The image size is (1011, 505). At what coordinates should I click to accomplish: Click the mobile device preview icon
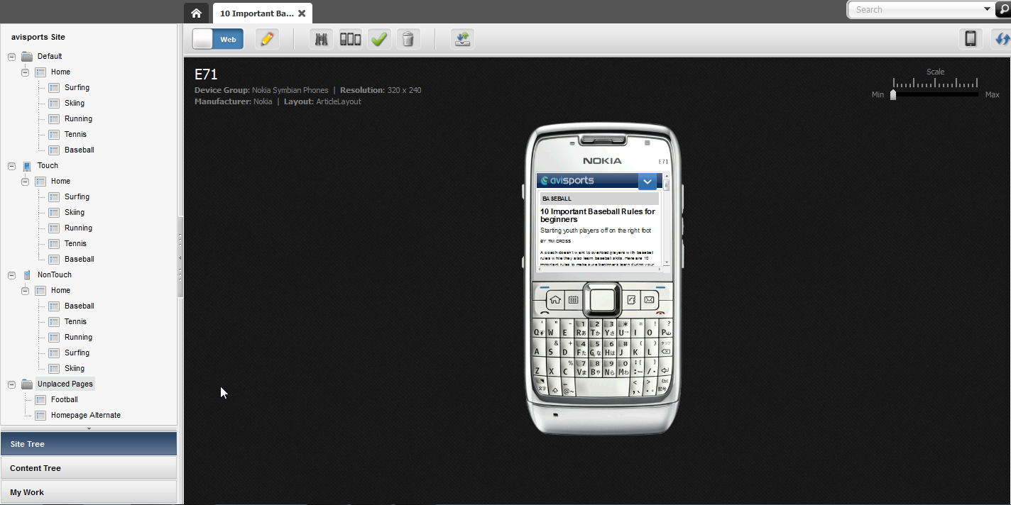[971, 38]
